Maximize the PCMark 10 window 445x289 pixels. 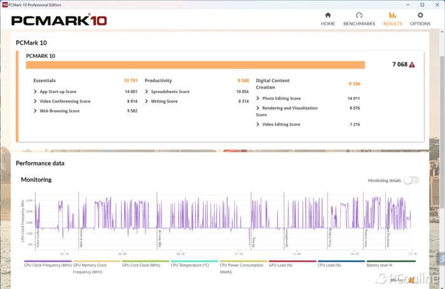(423, 4)
